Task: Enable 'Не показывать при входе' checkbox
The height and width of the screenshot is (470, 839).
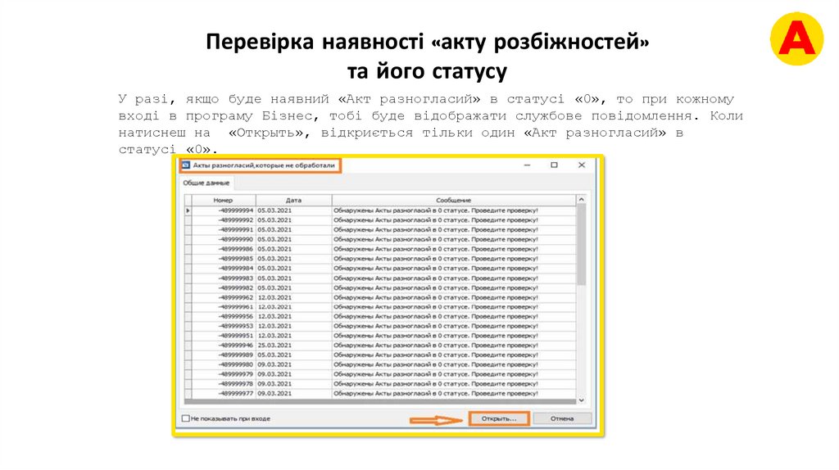Action: pos(186,418)
